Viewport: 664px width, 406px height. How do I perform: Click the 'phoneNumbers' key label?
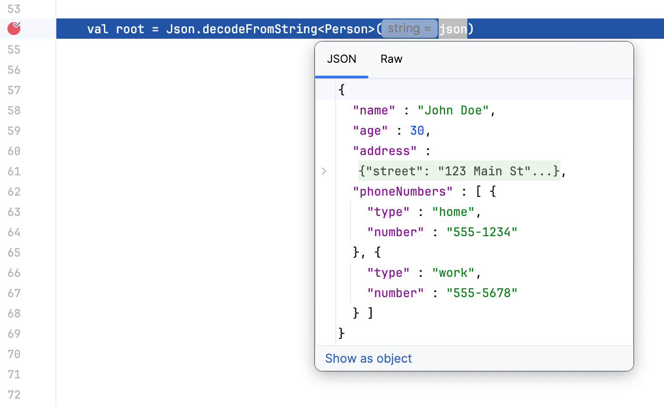point(403,191)
